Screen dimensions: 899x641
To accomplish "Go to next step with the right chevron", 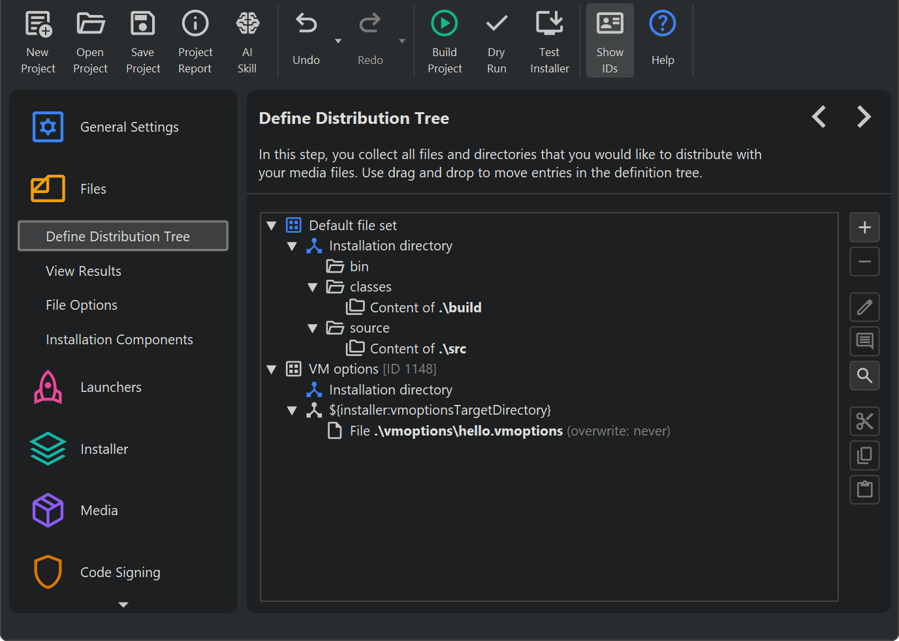I will coord(864,117).
